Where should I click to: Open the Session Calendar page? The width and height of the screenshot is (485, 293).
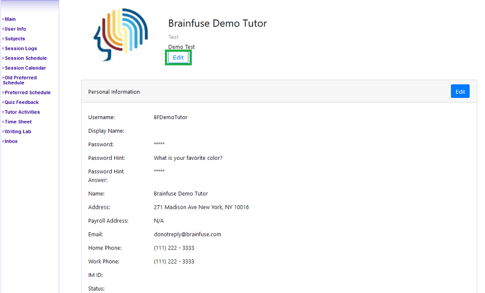(25, 68)
